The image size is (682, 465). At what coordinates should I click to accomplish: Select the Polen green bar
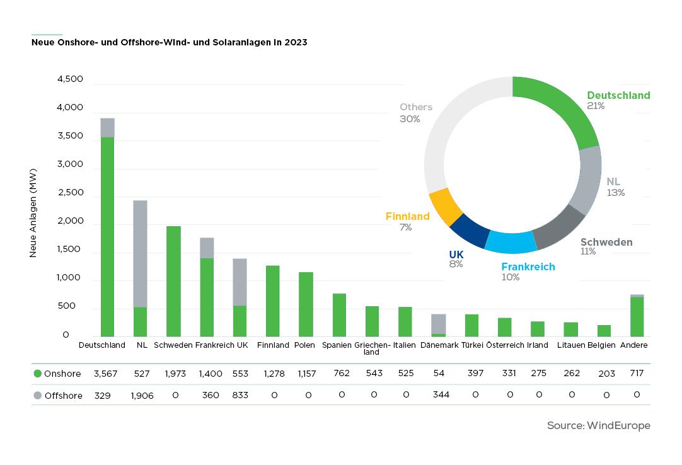point(306,304)
